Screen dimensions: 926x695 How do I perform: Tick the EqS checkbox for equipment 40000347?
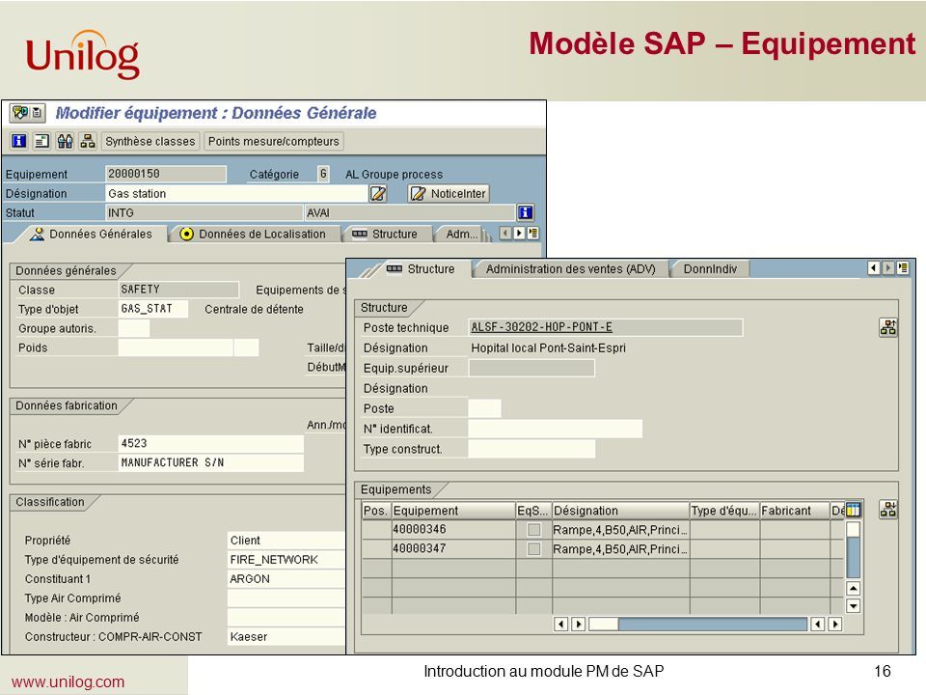pyautogui.click(x=533, y=549)
